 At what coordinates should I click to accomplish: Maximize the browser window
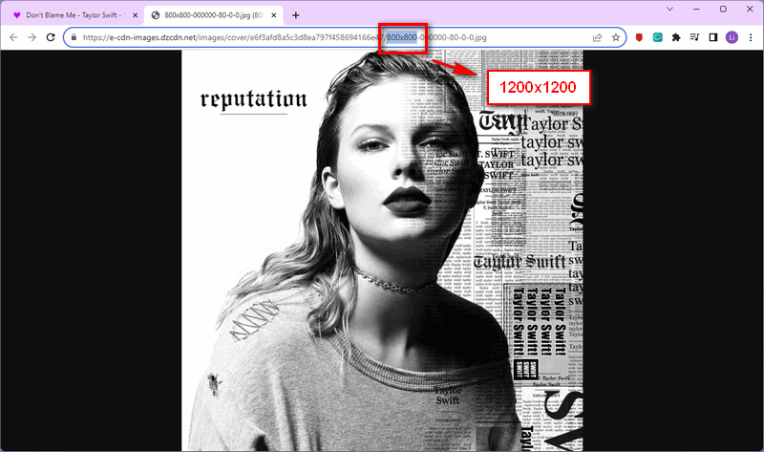pyautogui.click(x=723, y=10)
